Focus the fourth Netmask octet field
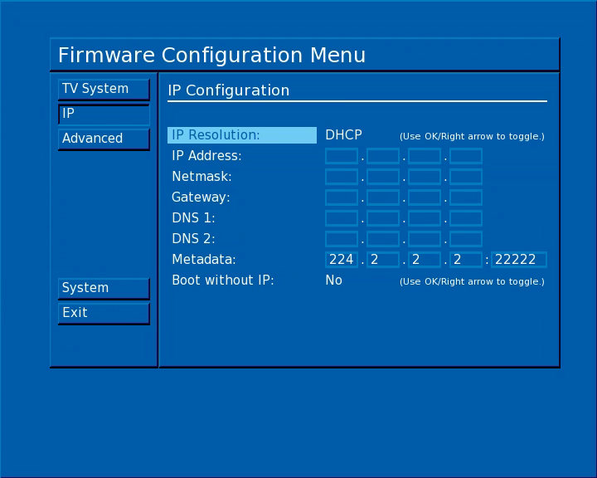 466,177
